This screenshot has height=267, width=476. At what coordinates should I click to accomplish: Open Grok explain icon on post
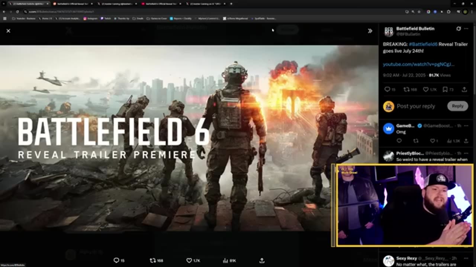(459, 29)
